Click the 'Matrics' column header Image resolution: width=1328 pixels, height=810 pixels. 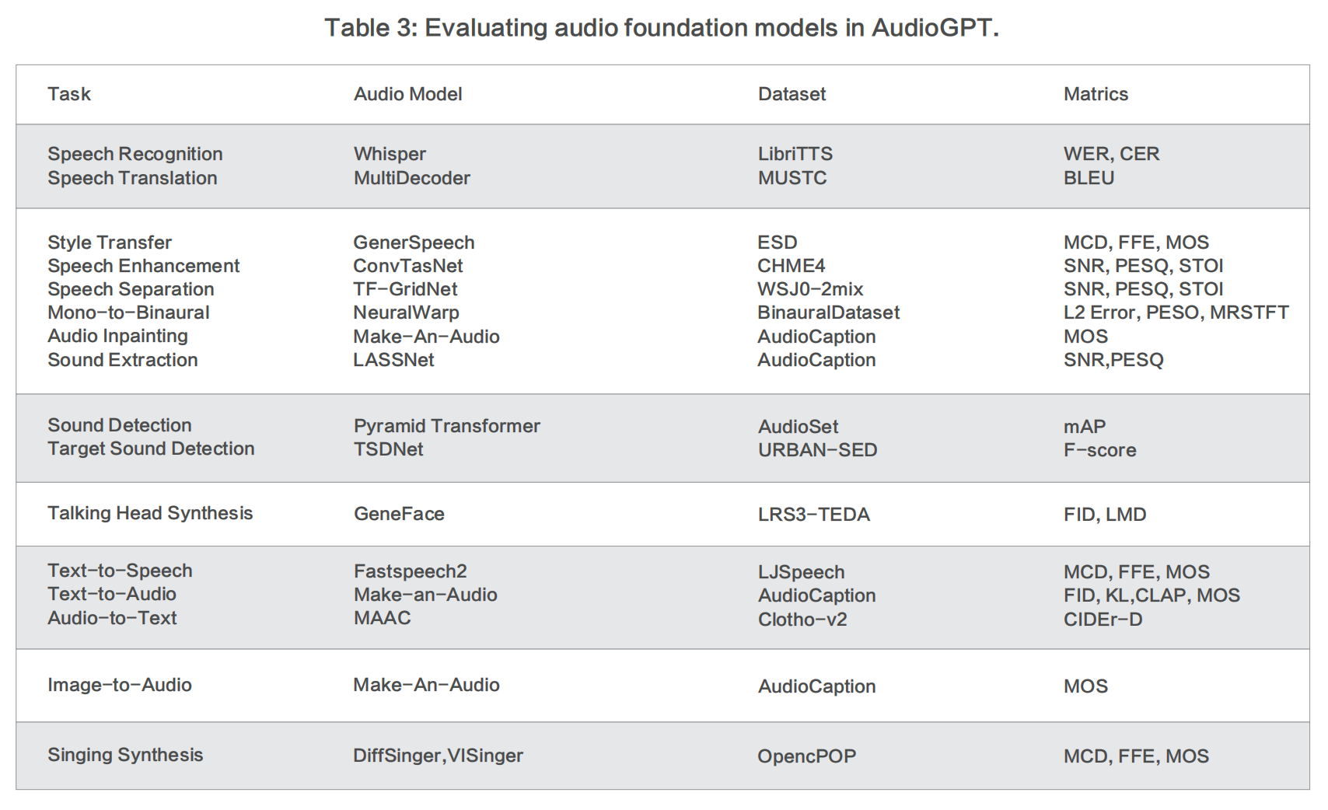point(1096,94)
